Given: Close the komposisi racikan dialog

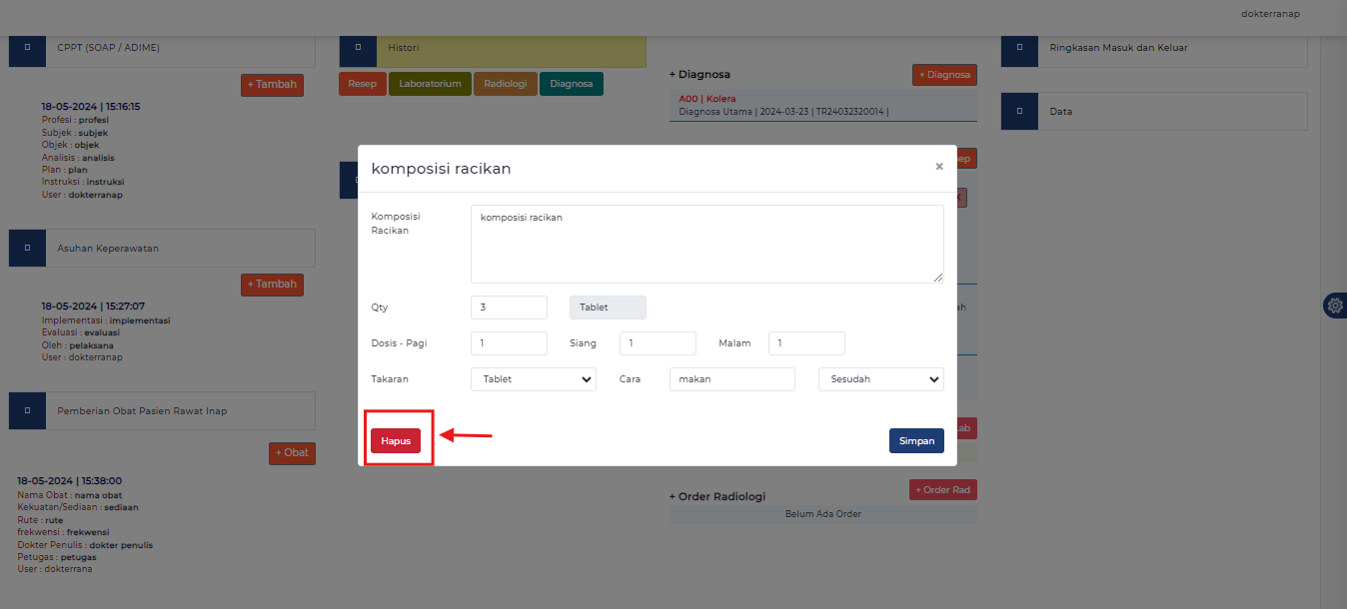Looking at the screenshot, I should click(938, 167).
